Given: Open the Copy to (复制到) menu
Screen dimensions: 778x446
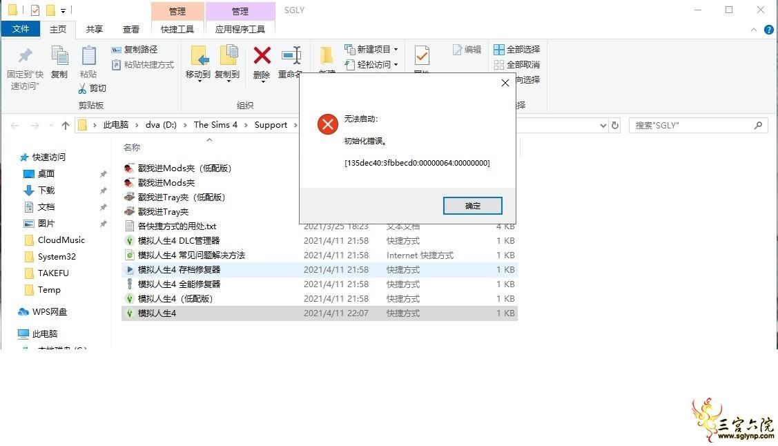Looking at the screenshot, I should coord(227,63).
